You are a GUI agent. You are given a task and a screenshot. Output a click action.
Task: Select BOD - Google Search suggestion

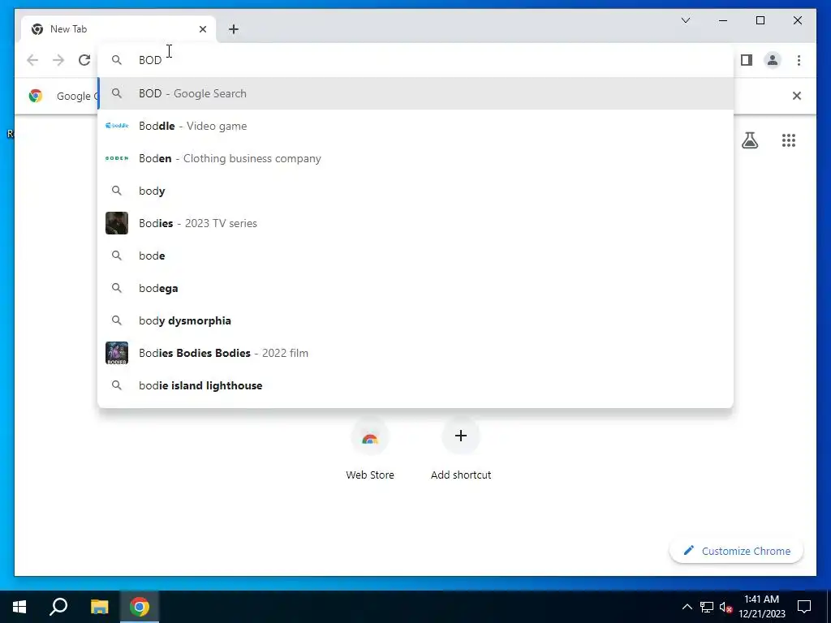coord(416,93)
